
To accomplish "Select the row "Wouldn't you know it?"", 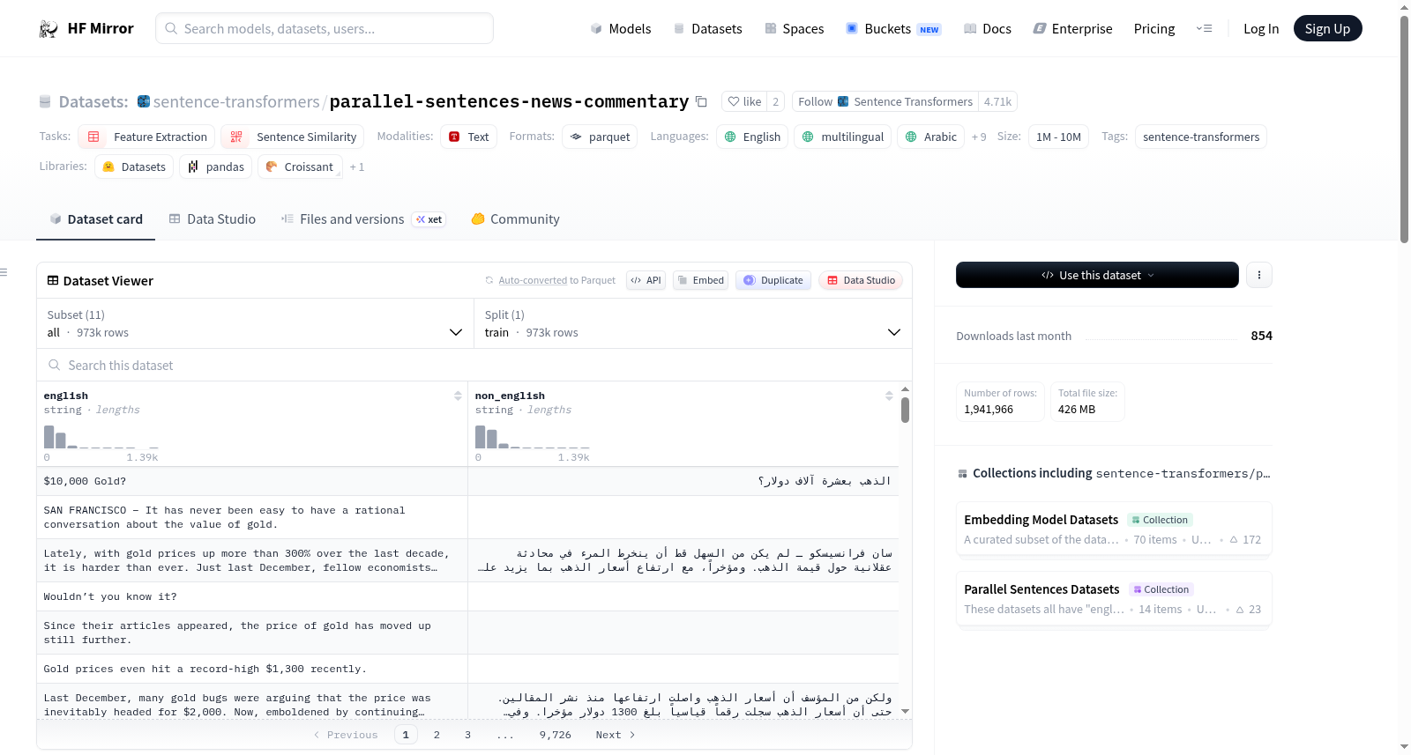I will 467,596.
